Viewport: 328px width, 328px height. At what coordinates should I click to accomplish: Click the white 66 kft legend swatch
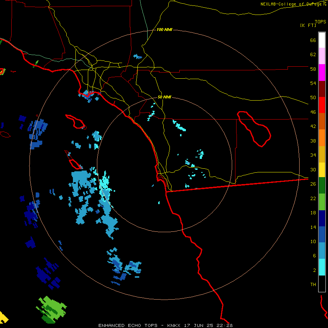tap(322, 40)
